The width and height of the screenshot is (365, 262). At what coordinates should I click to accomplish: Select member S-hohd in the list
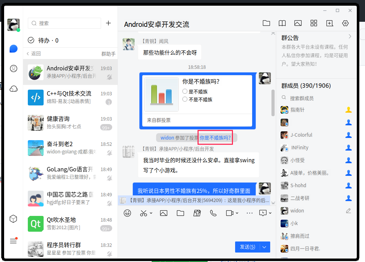(316, 186)
